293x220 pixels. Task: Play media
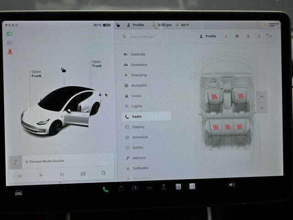41,175
